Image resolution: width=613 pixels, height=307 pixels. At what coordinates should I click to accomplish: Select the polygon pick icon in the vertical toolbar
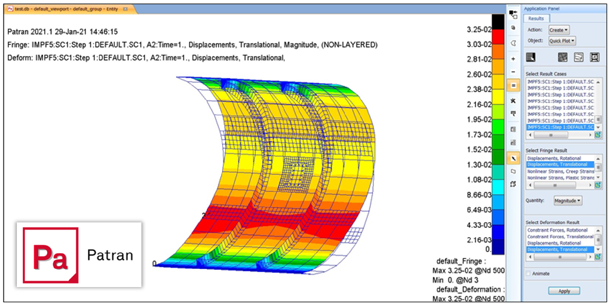[513, 171]
